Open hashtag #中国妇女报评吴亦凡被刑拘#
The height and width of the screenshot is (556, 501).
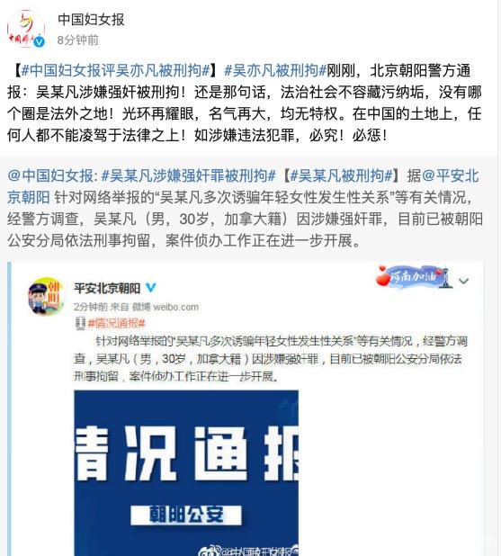click(x=115, y=70)
